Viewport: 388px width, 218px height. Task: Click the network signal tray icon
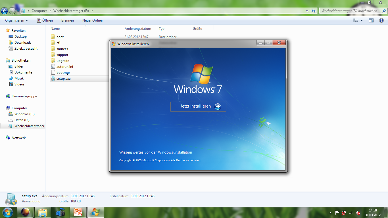(x=351, y=212)
